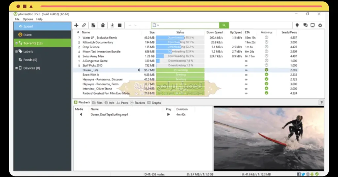338x177 pixels.
Task: Click the Android icon in status bar
Action: (312, 174)
